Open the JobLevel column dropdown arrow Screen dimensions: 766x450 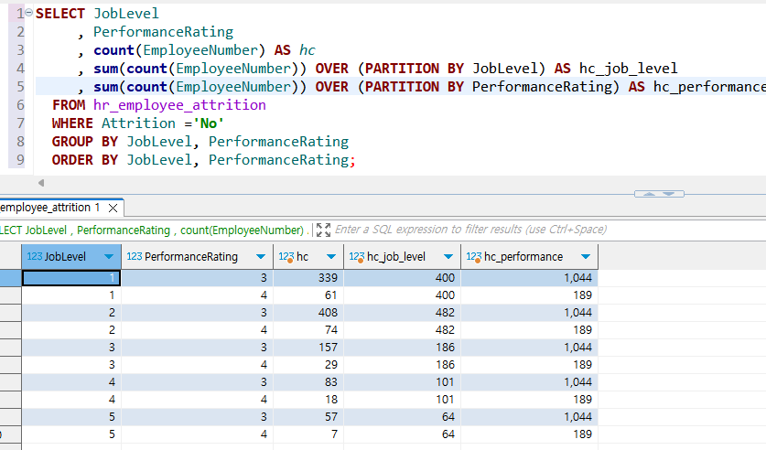point(109,257)
